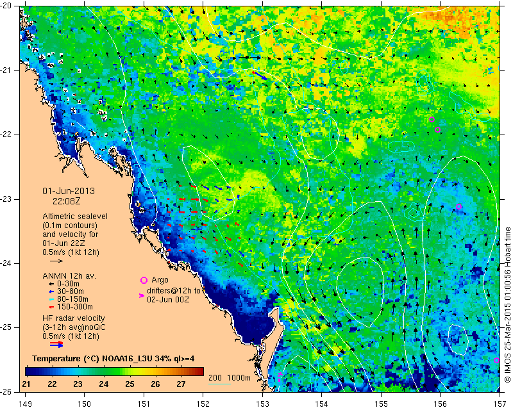Viewport: 513px width, 410px height.
Task: Click the '02-Jun 00Z' legend text
Action: click(x=168, y=299)
